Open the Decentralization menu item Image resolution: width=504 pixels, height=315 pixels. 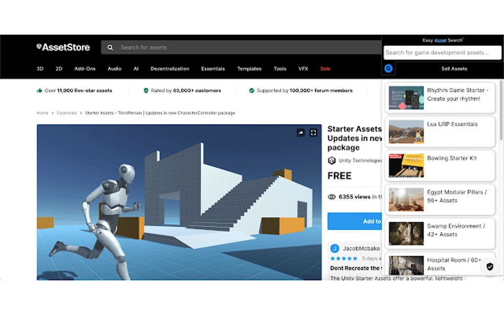point(170,69)
